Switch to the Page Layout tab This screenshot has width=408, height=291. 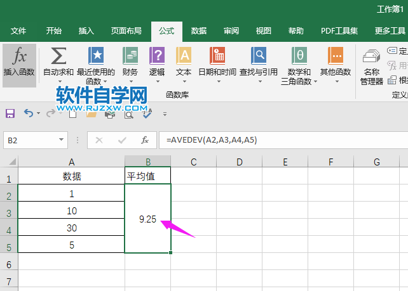[126, 31]
